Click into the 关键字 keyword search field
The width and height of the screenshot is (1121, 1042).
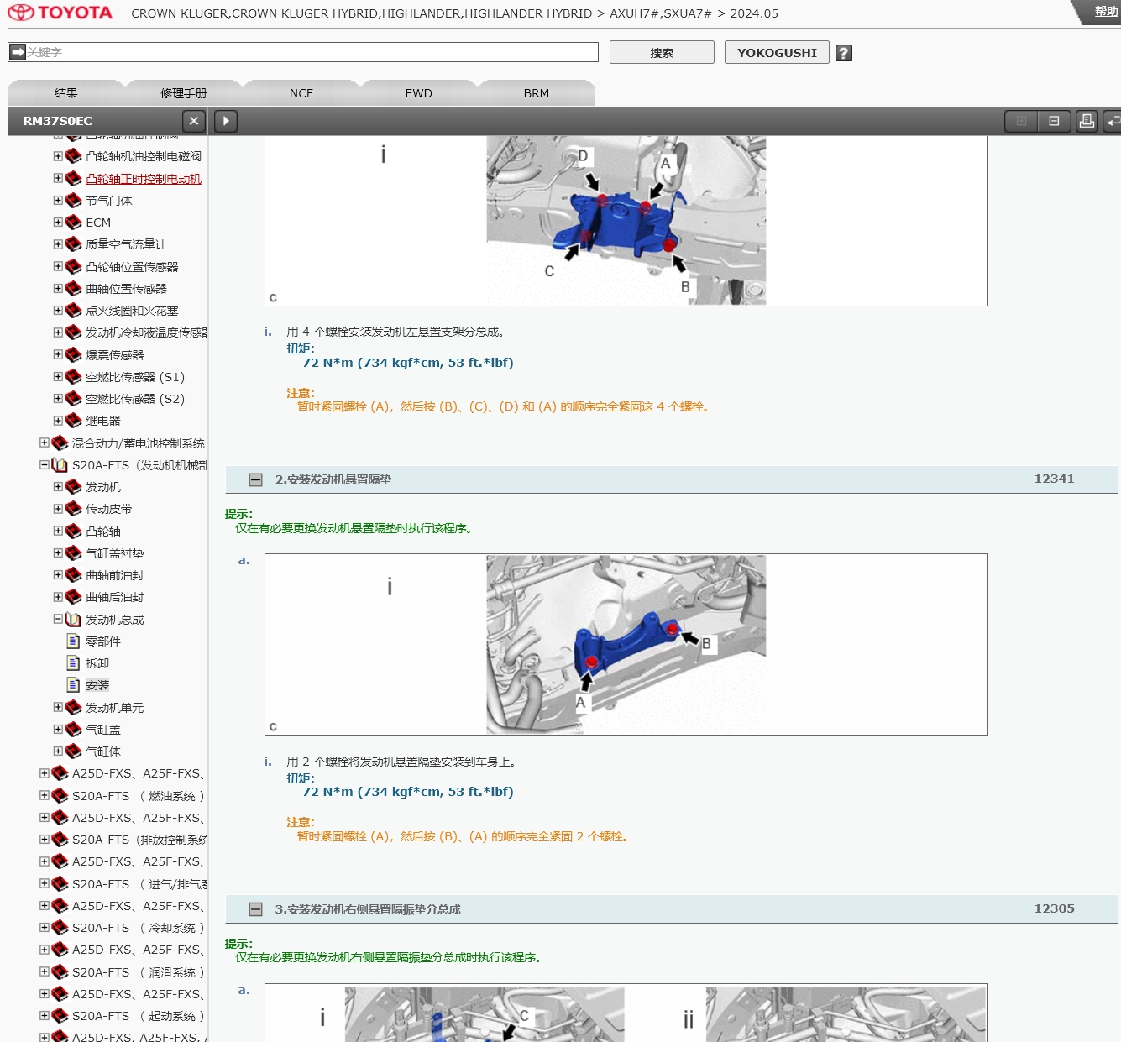pyautogui.click(x=311, y=52)
